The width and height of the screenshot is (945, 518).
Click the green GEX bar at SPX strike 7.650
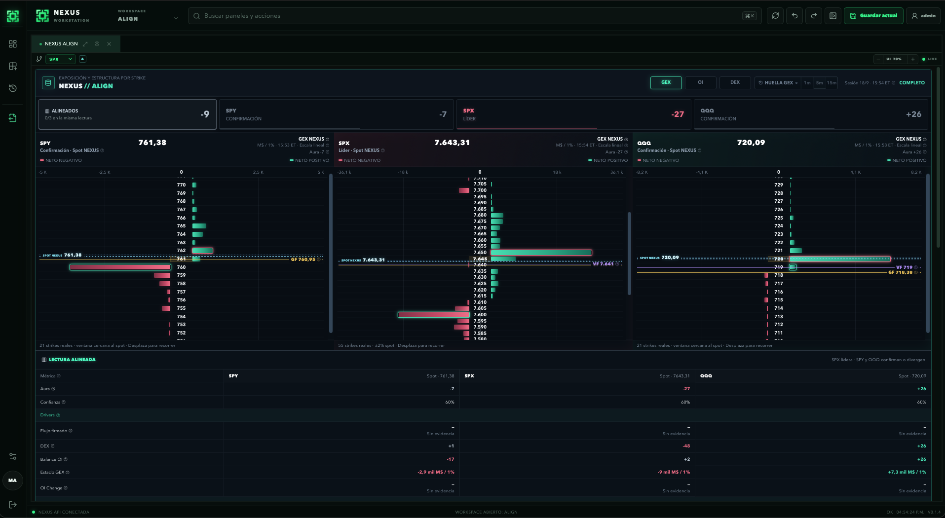(x=541, y=253)
